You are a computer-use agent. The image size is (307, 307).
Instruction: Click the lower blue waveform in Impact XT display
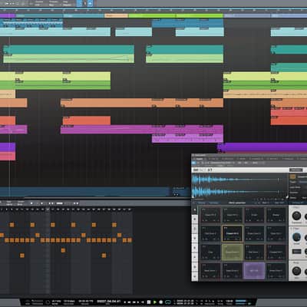click(x=236, y=191)
